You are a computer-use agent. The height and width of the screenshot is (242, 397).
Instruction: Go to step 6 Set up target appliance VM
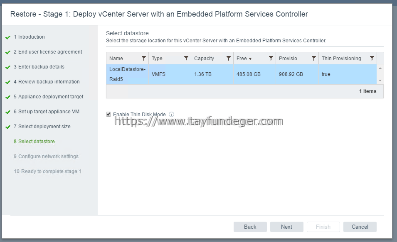[x=46, y=112]
